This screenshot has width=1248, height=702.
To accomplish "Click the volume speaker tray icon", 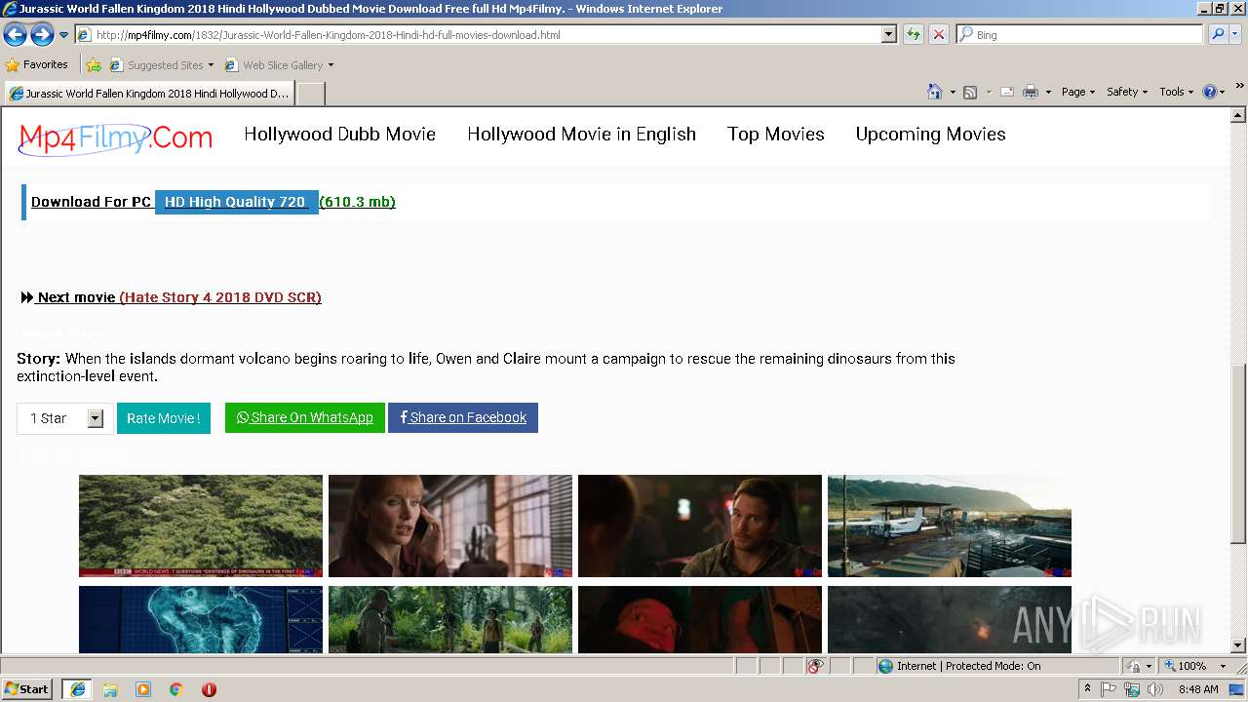I will coord(1155,689).
